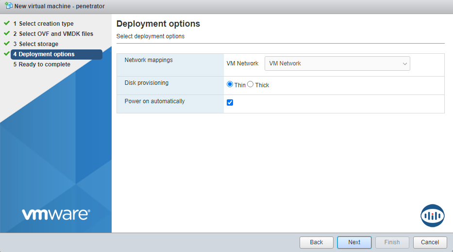Go to step 1 Select creation type
The width and height of the screenshot is (453, 252).
pos(46,24)
